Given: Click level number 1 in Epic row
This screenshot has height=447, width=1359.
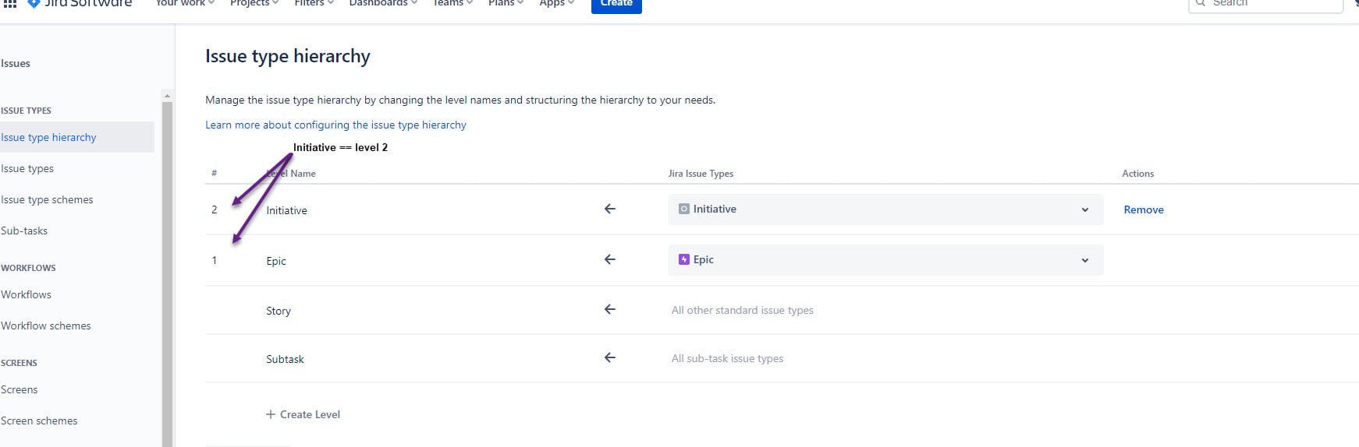Looking at the screenshot, I should point(215,260).
